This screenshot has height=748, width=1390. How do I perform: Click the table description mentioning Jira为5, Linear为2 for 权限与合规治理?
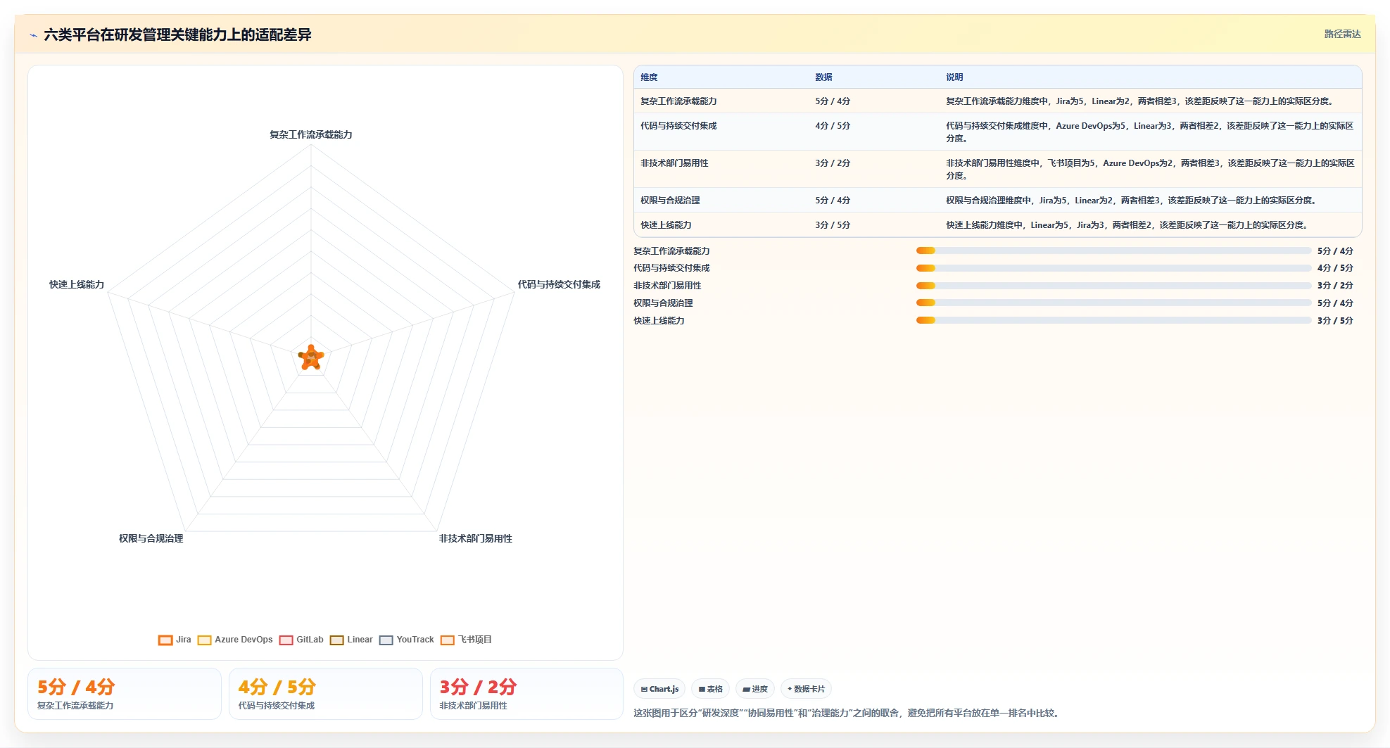point(1132,201)
